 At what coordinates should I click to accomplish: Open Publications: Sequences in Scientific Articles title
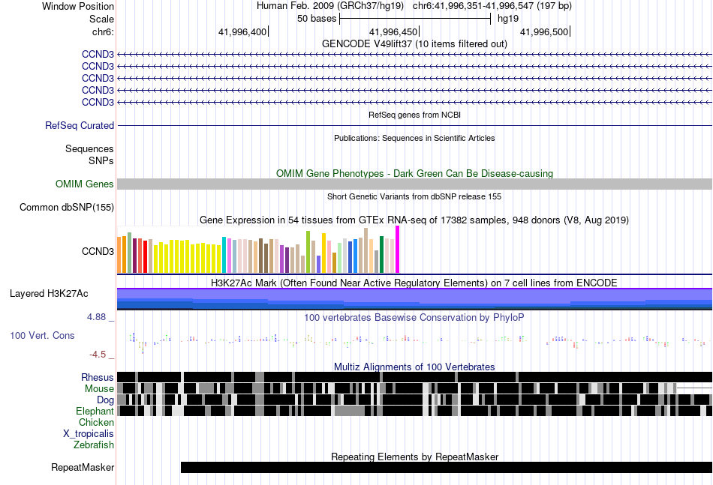pos(414,138)
